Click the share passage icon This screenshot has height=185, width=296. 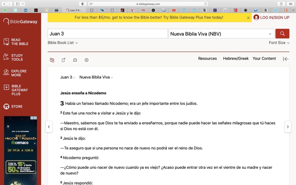coord(63,60)
